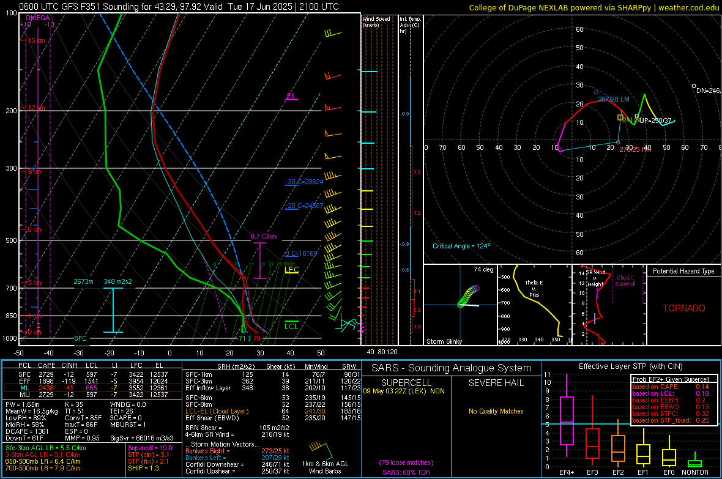
Task: Click the 273/25 RM hodograph label
Action: tap(635, 149)
